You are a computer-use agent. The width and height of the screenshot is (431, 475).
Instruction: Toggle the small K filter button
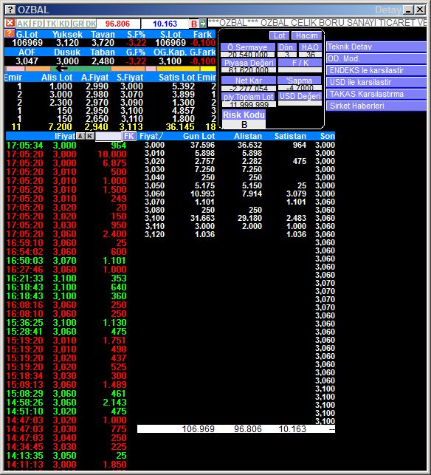click(x=89, y=136)
